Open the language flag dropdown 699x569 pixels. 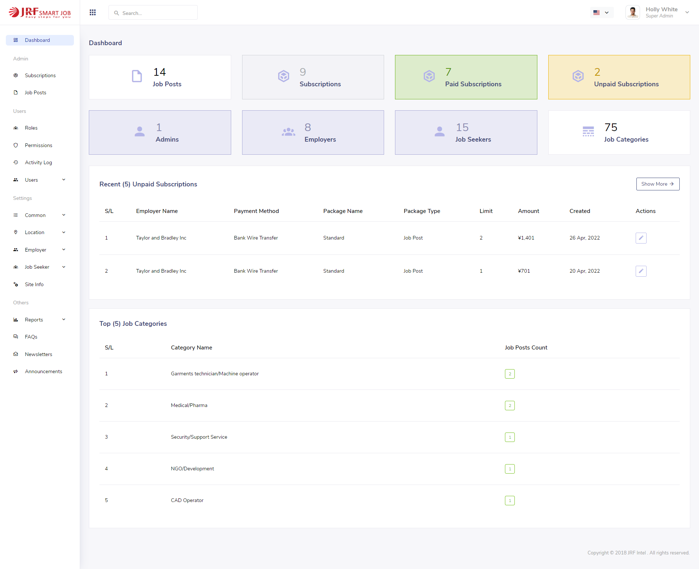pyautogui.click(x=601, y=12)
